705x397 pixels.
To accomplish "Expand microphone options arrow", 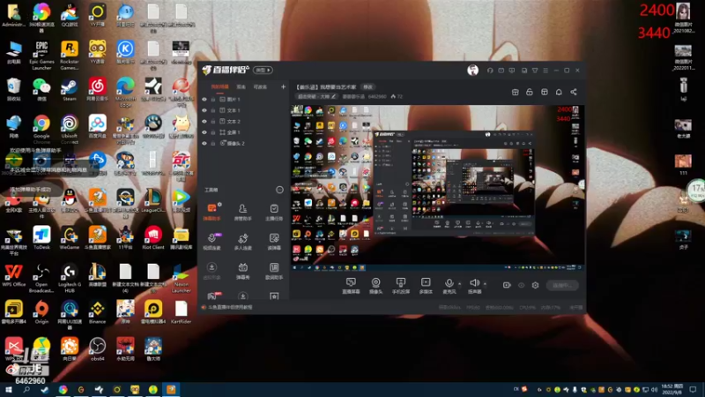I will click(x=459, y=283).
